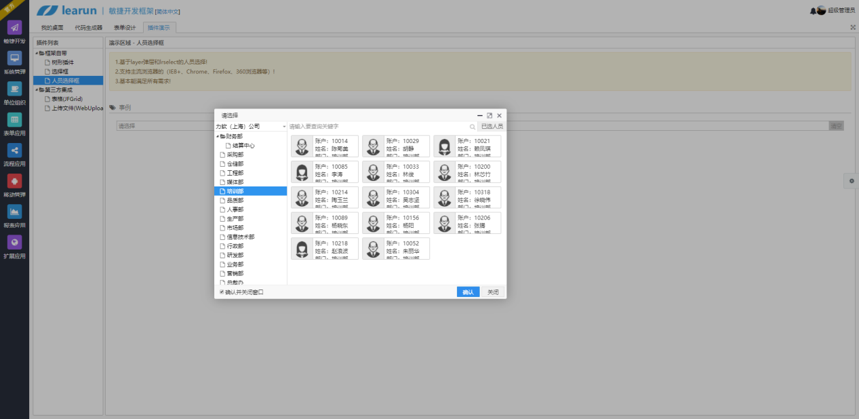Open the 扩展应用 globe icon

tap(14, 242)
